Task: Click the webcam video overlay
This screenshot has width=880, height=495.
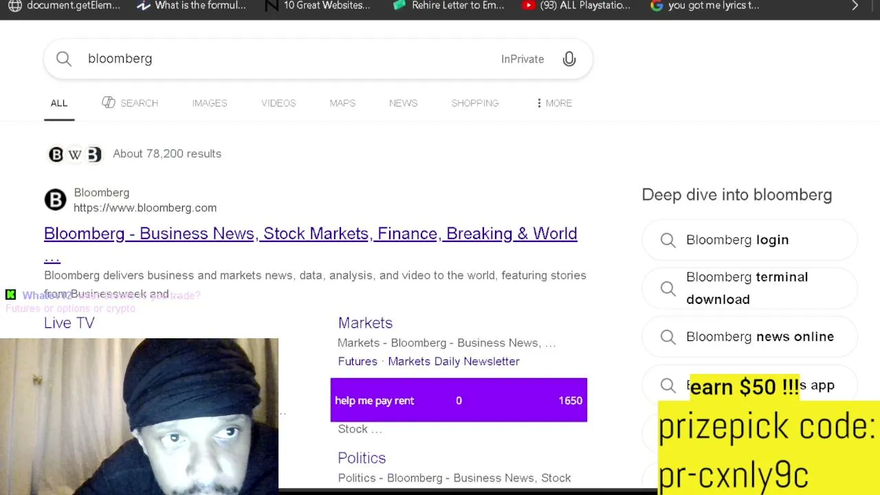Action: click(x=139, y=417)
